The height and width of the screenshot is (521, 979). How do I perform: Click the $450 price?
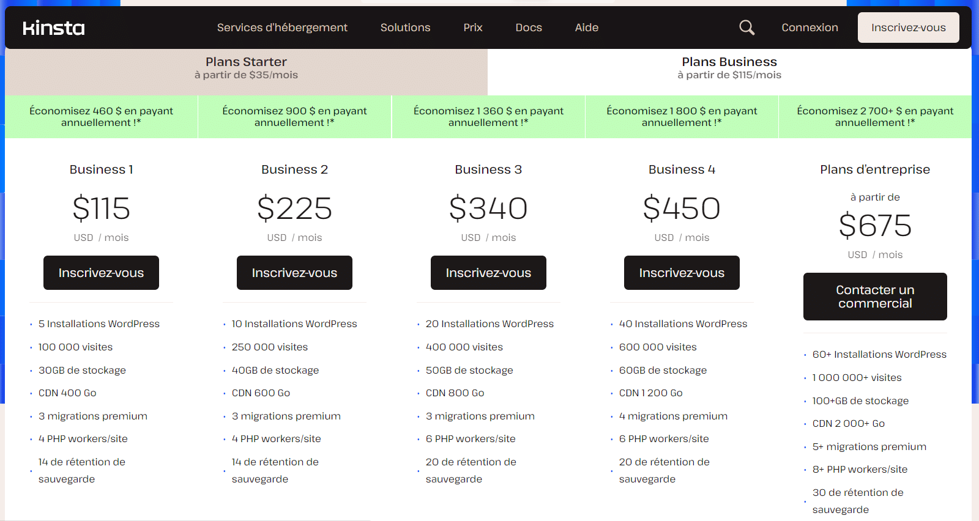pyautogui.click(x=682, y=209)
